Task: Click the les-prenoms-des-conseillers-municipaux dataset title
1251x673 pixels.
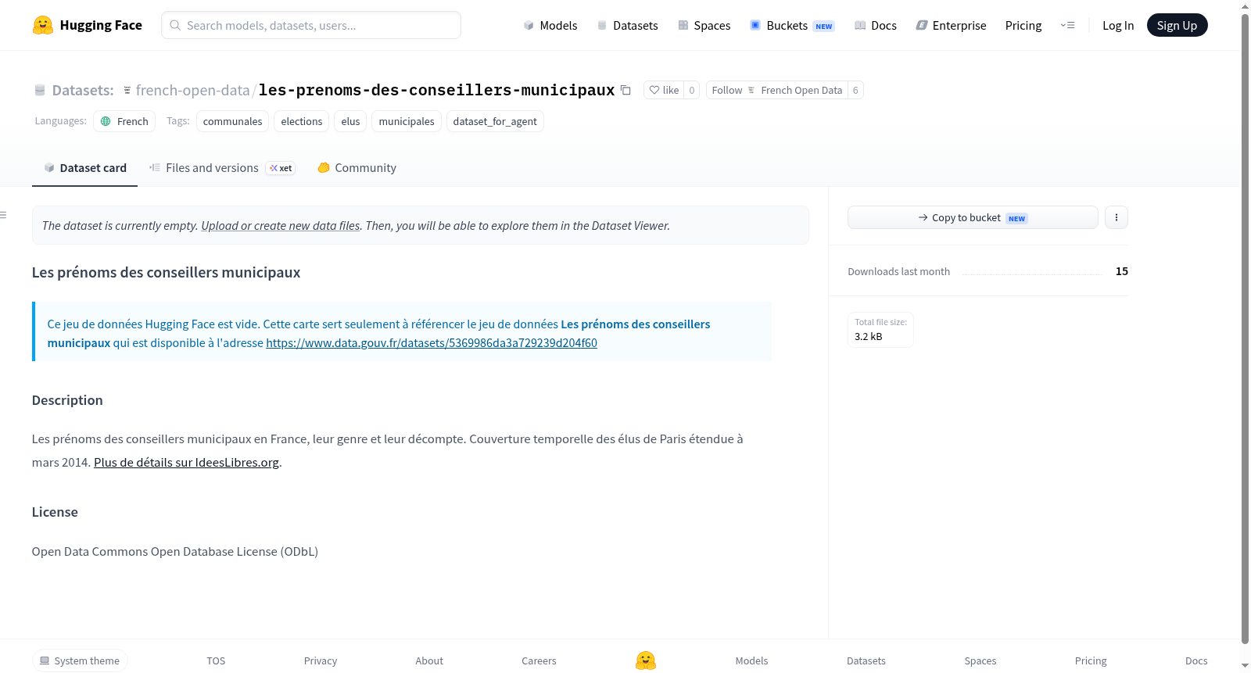Action: [x=436, y=90]
